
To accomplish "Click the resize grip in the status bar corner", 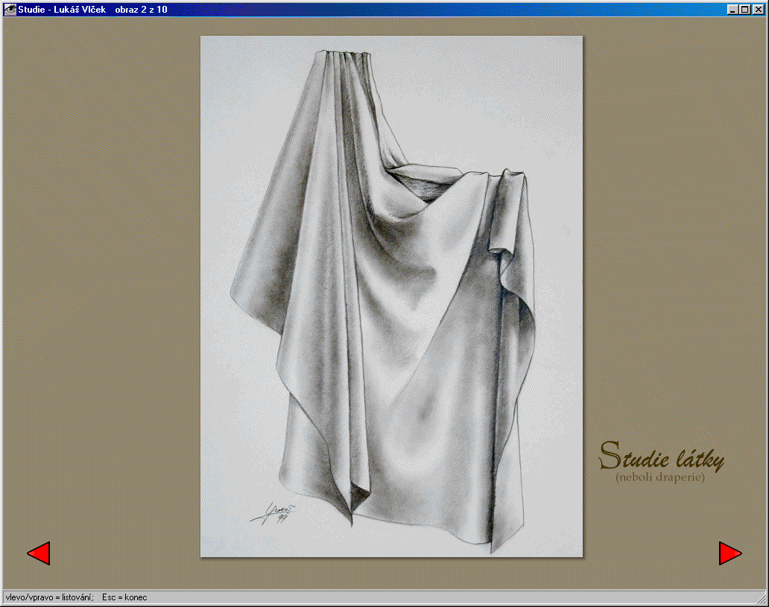I will coord(761,599).
